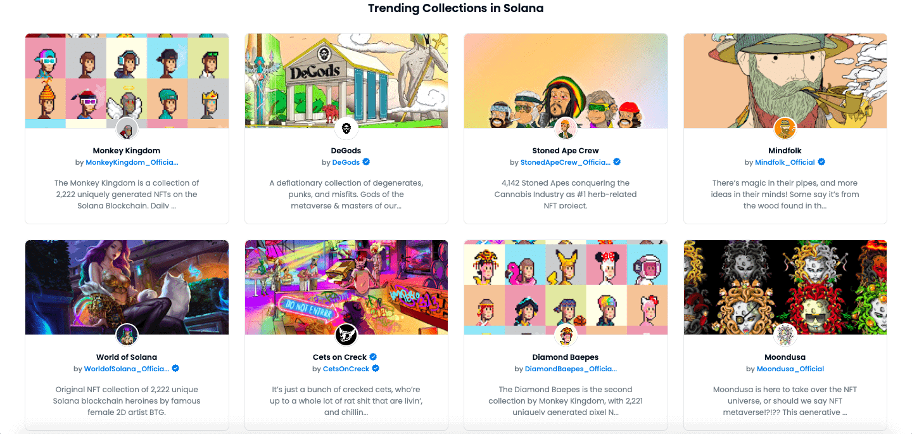Click the Stoned Ape Crew avatar icon
912x434 pixels.
point(566,129)
